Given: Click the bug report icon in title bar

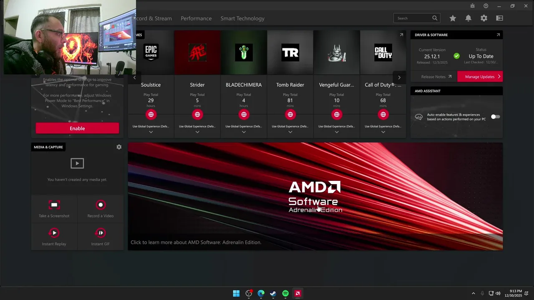Looking at the screenshot, I should pos(472,6).
